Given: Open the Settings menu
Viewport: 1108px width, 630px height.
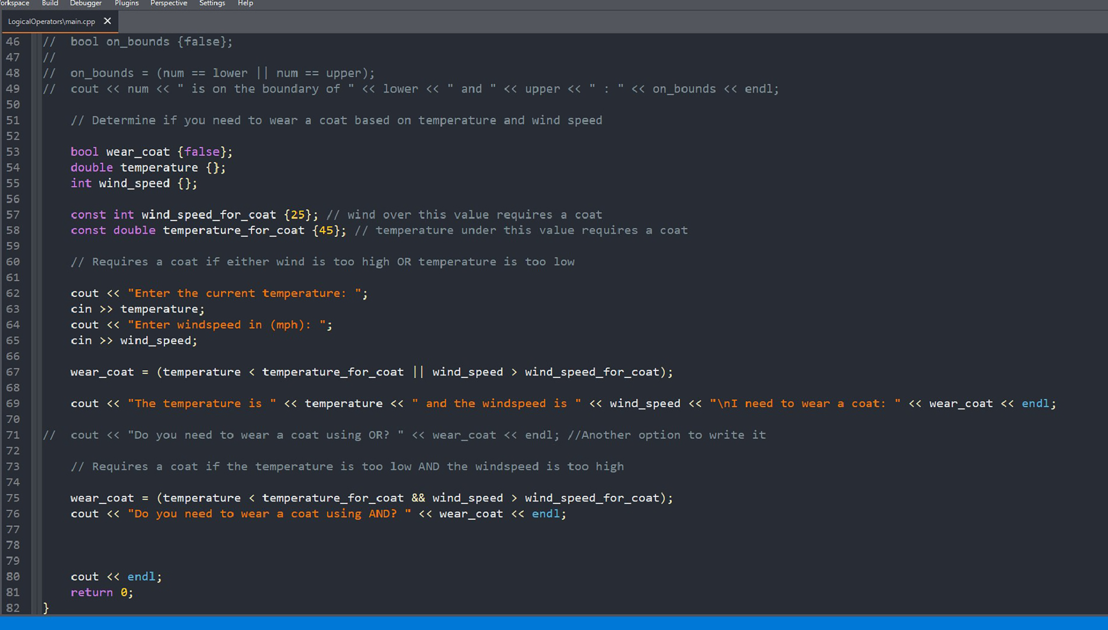Looking at the screenshot, I should click(x=212, y=3).
